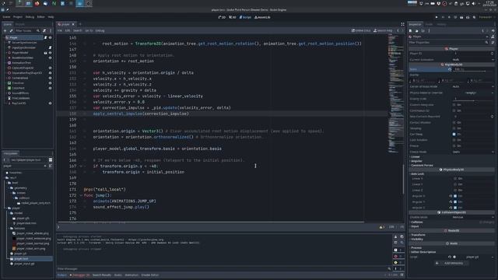
Task: Adjust the Mass slider
Action: coord(473,71)
